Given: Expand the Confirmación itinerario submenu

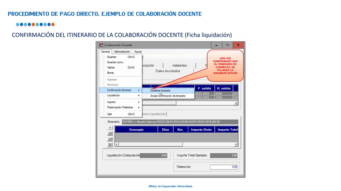Looking at the screenshot, I should 121,90.
